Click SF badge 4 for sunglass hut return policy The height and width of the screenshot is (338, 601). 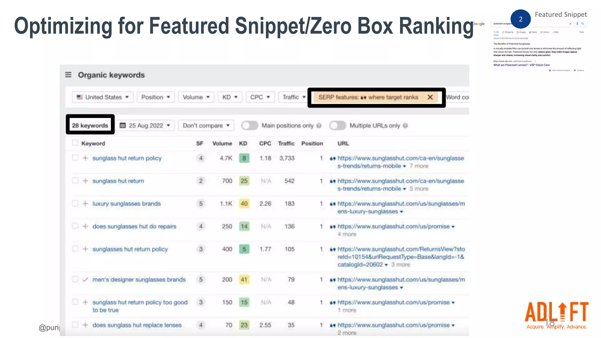pos(201,158)
